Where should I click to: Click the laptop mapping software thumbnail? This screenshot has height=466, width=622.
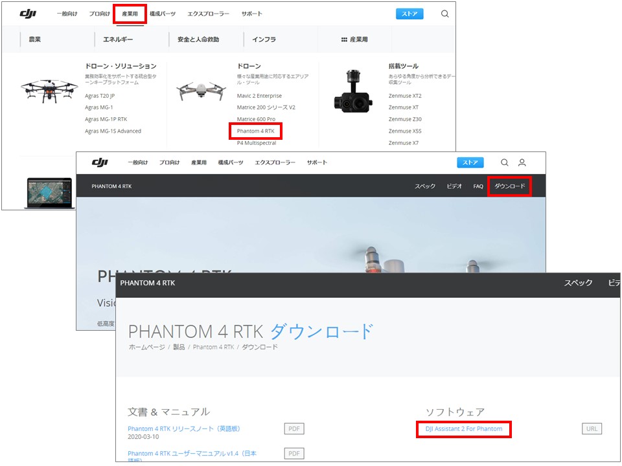[49, 193]
